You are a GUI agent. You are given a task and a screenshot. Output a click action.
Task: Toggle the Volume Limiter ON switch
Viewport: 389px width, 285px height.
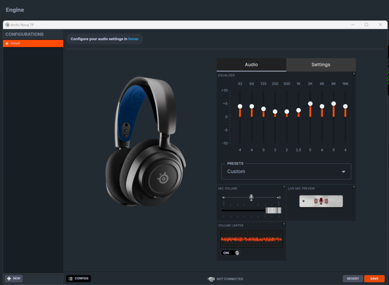coord(230,253)
